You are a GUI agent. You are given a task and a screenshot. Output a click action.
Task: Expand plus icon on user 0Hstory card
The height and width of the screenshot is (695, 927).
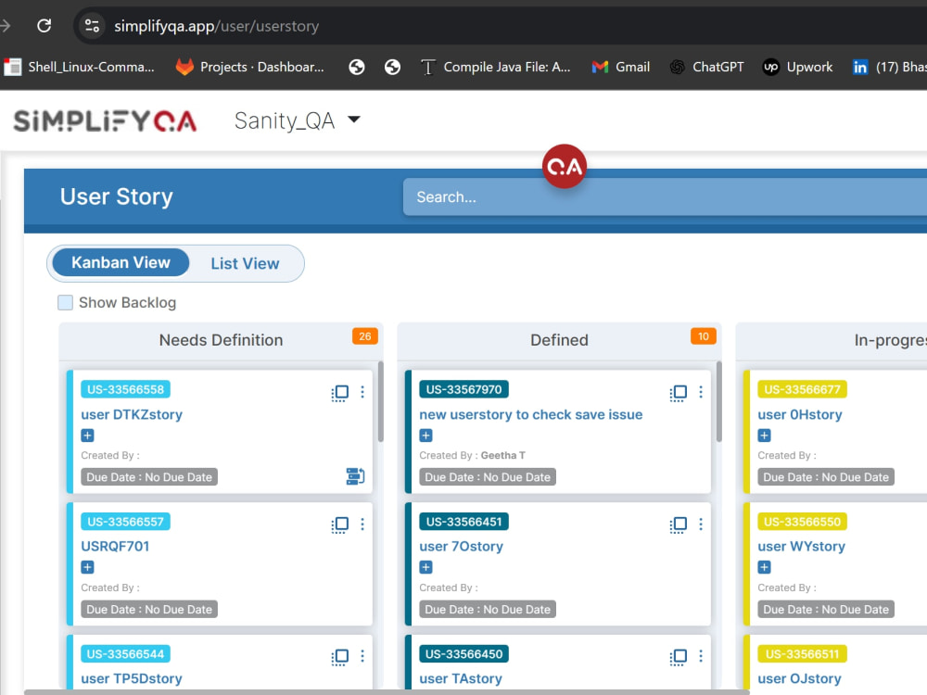coord(765,436)
